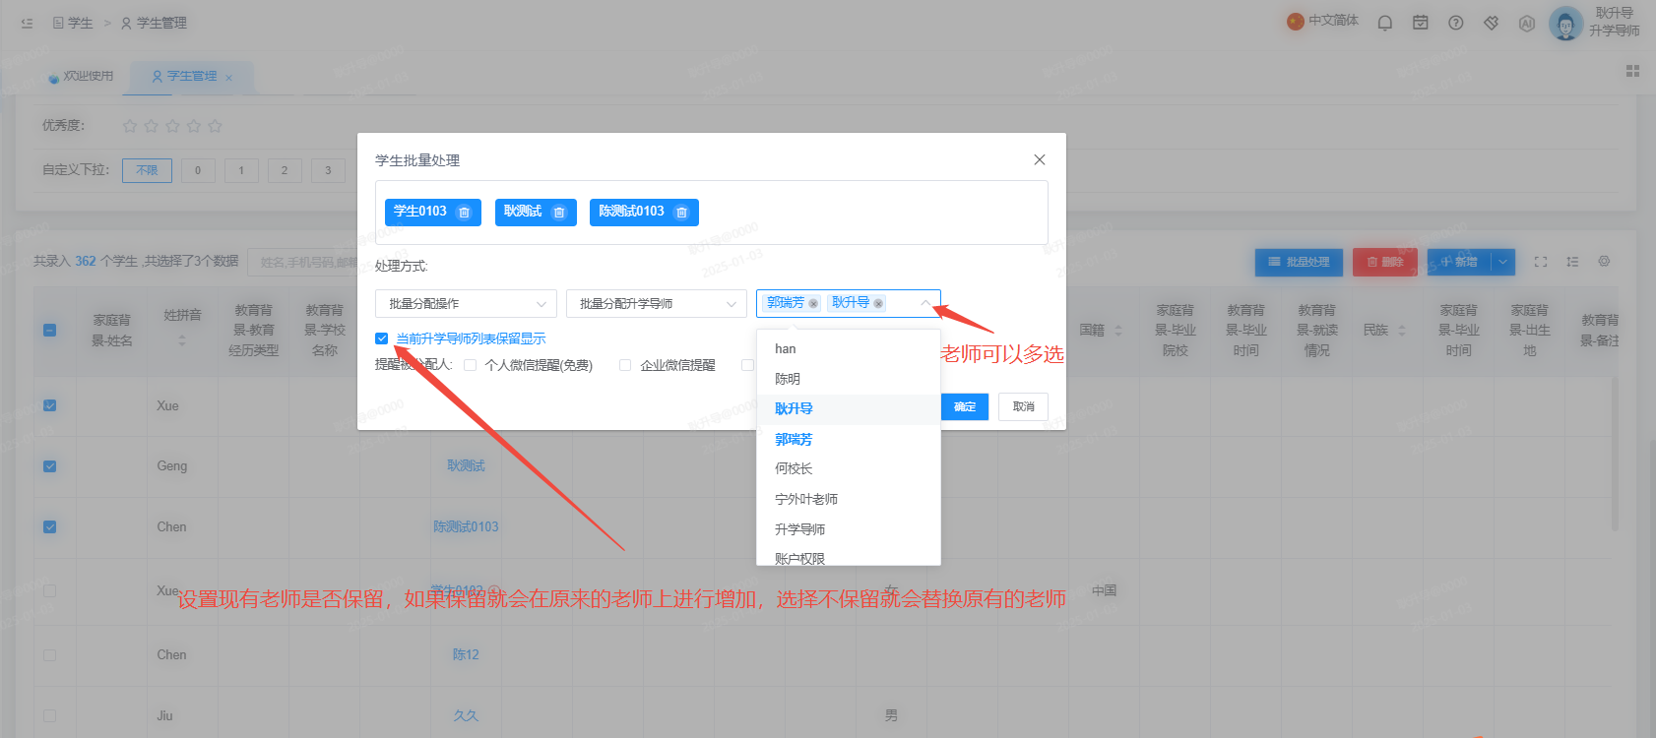Image resolution: width=1656 pixels, height=738 pixels.
Task: Switch to 欢迎使用 tab
Action: [81, 76]
